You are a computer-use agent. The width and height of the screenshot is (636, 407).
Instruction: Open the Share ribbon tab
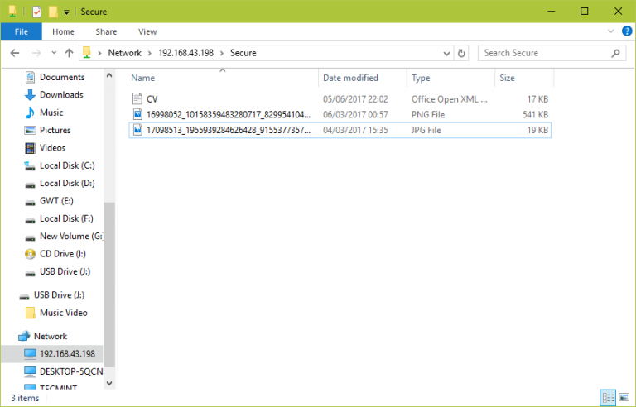coord(106,31)
